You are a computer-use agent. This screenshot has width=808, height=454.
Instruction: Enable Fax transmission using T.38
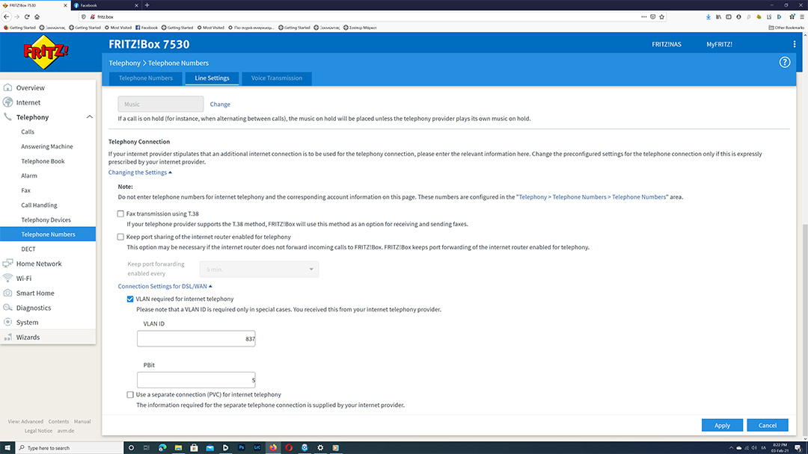point(120,214)
